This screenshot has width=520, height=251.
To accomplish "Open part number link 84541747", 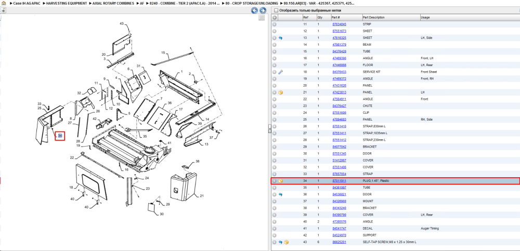I will coord(339,229).
